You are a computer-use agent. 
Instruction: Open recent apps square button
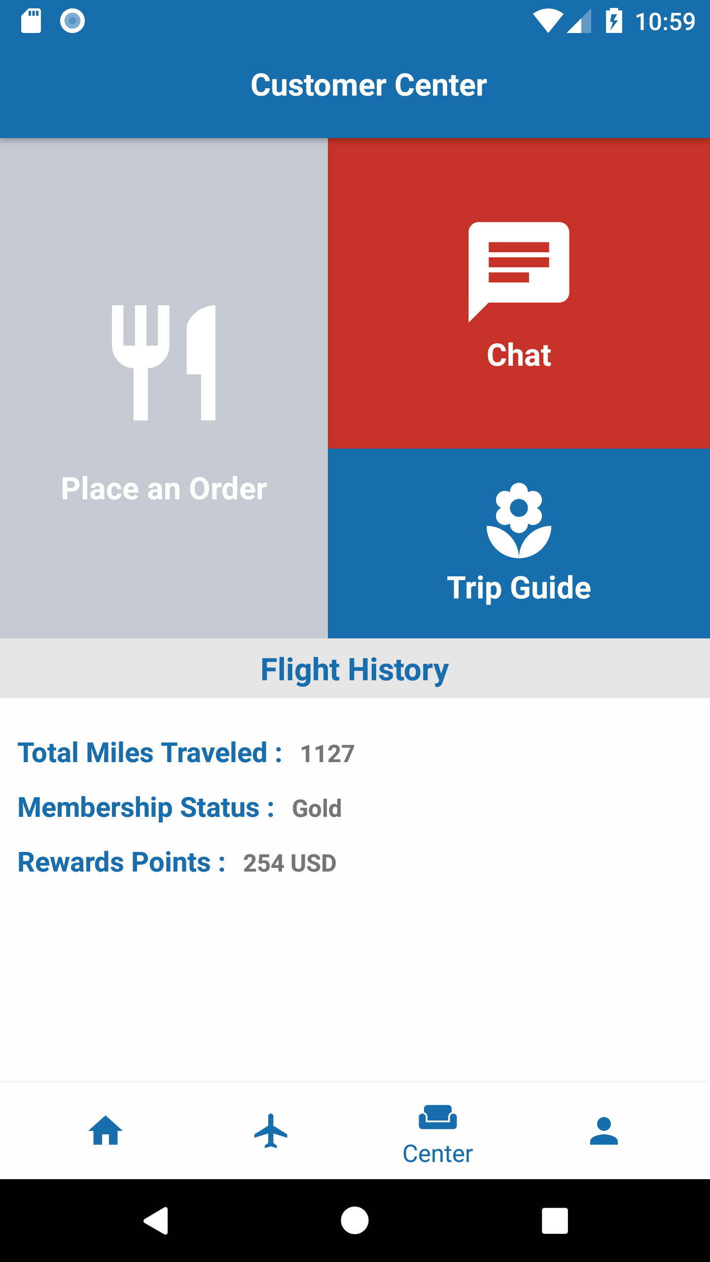(555, 1221)
